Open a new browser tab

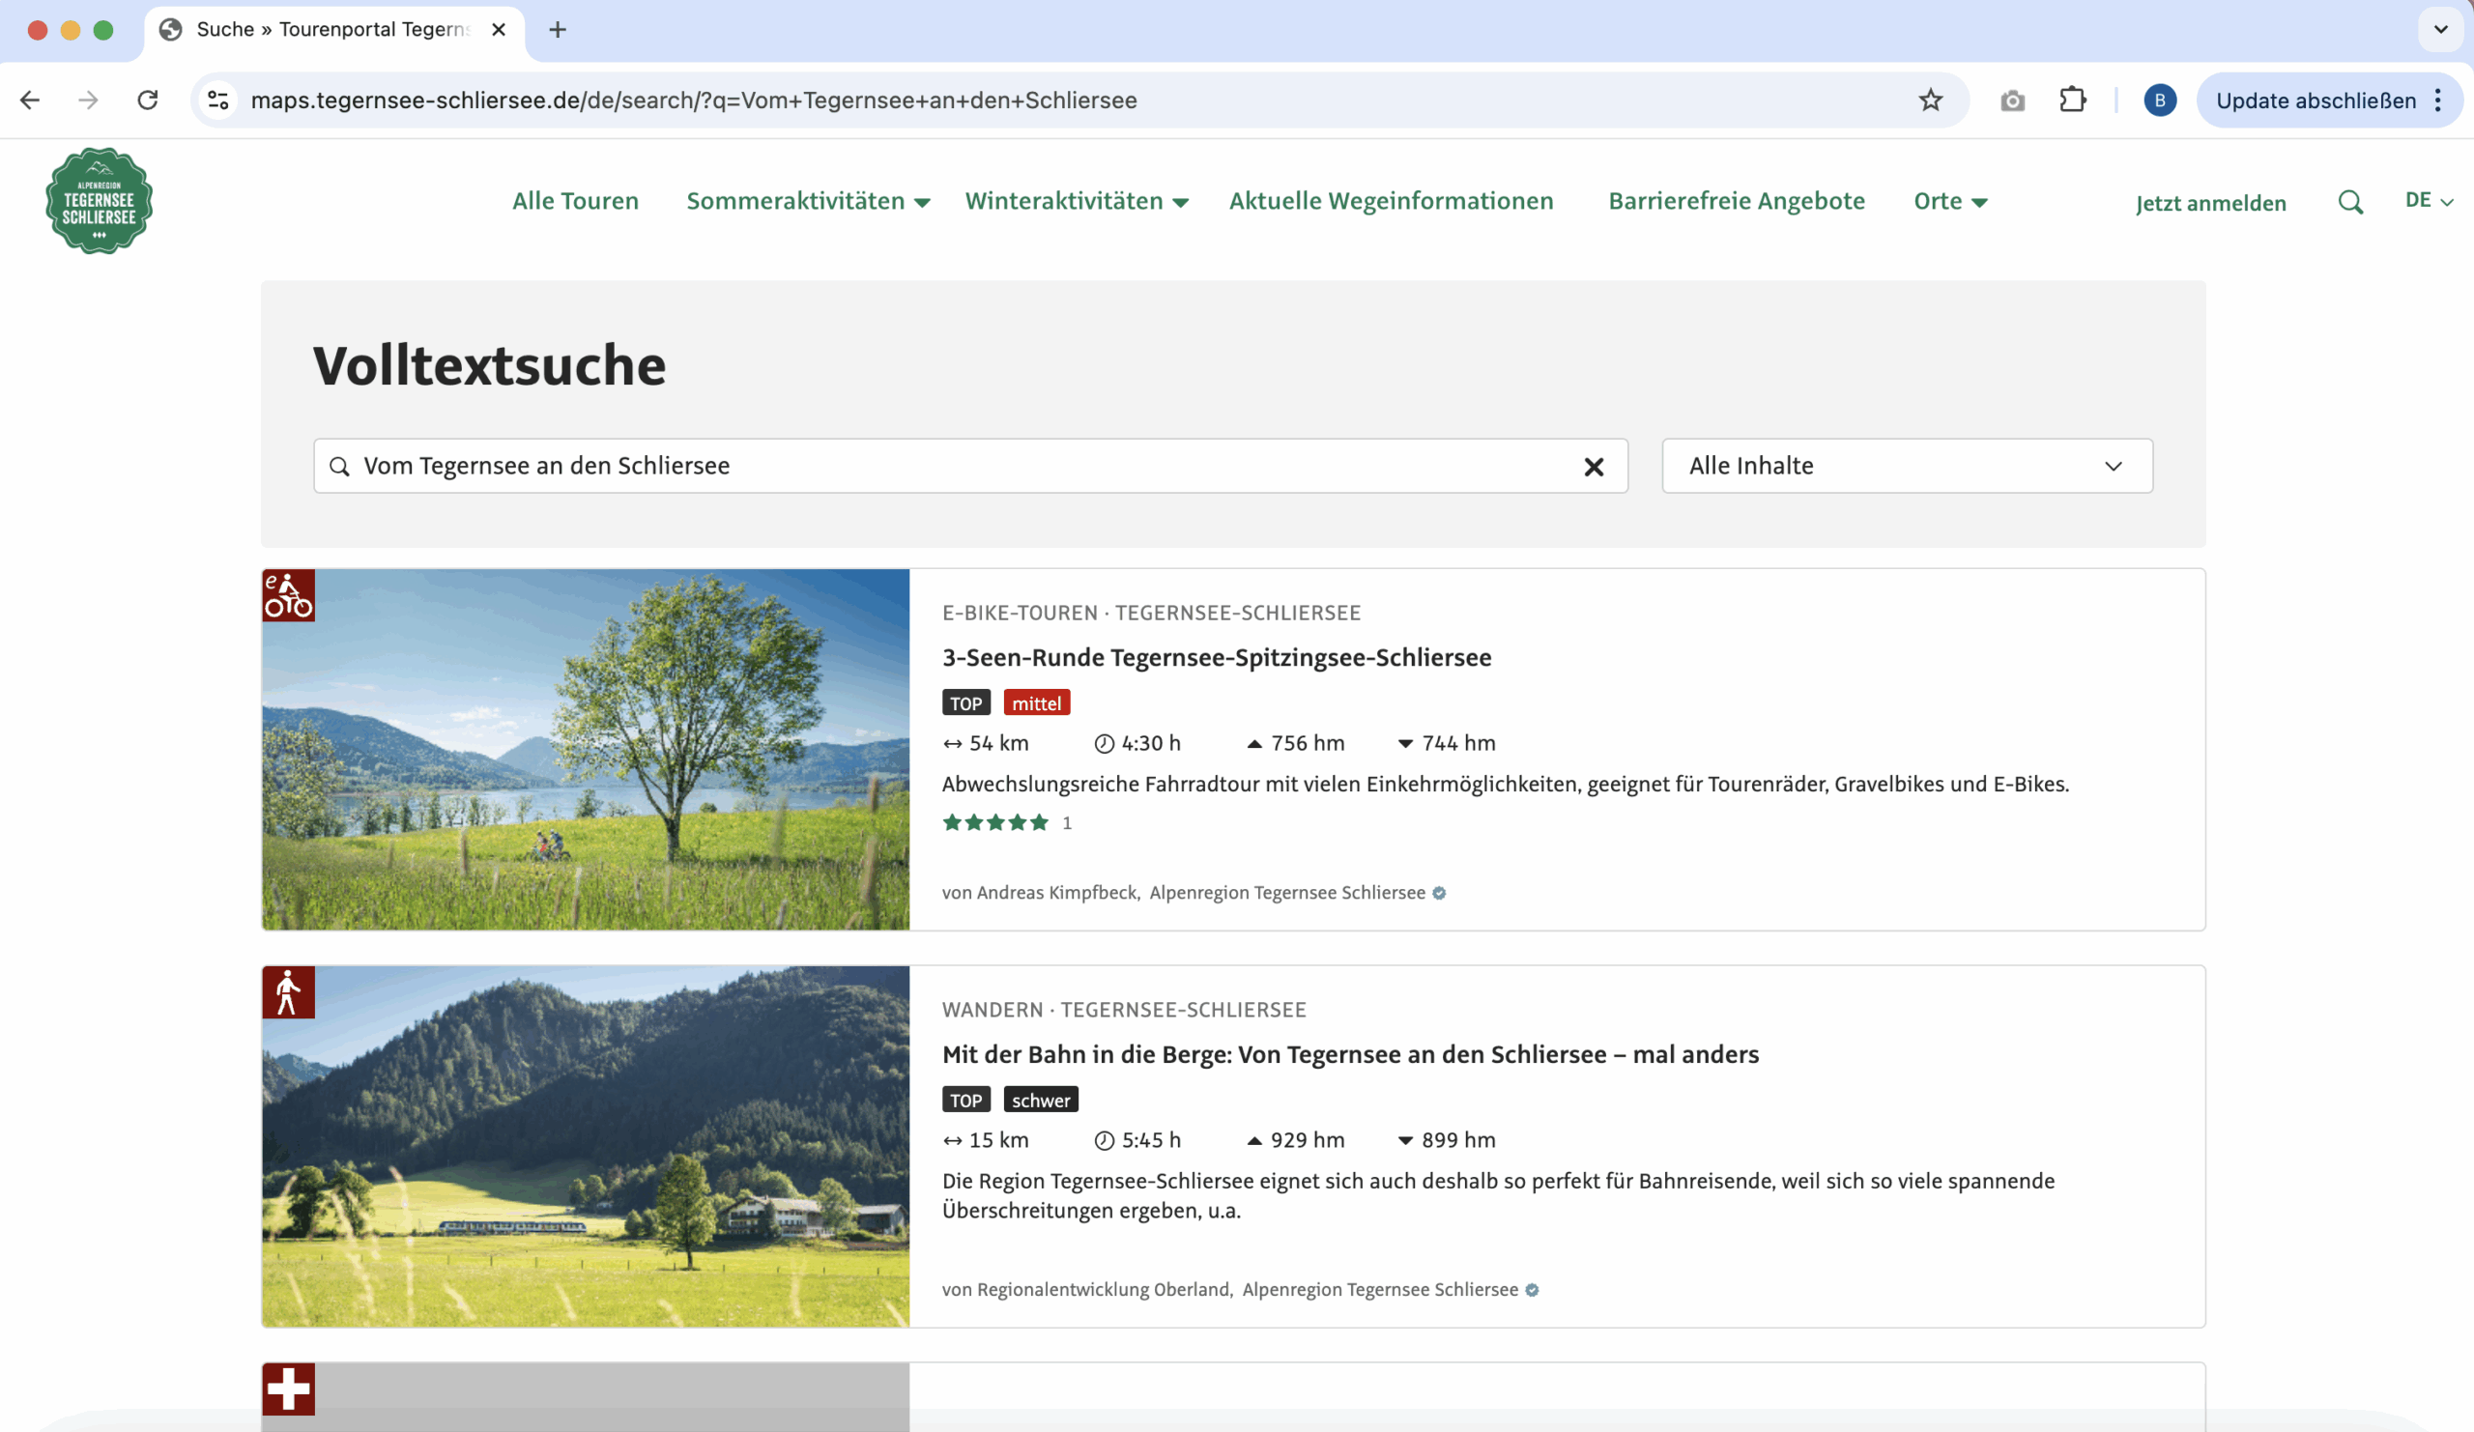pyautogui.click(x=558, y=29)
